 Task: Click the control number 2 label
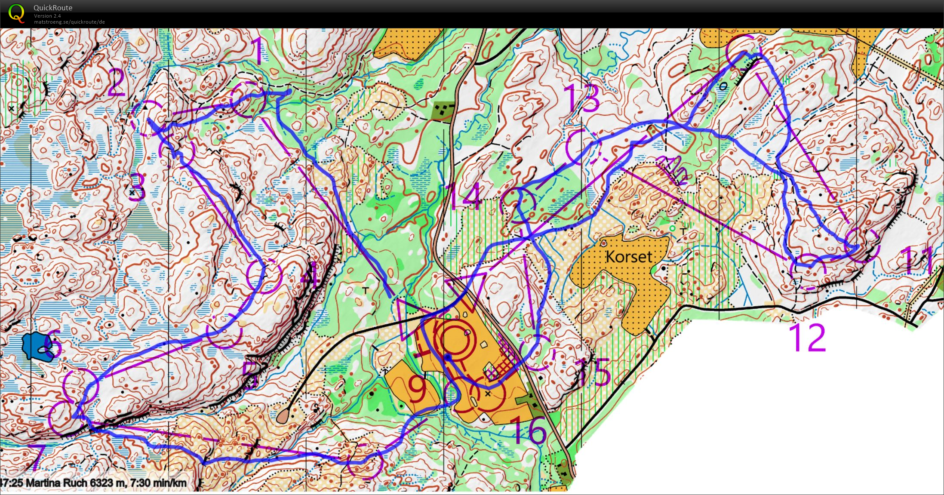coord(116,82)
